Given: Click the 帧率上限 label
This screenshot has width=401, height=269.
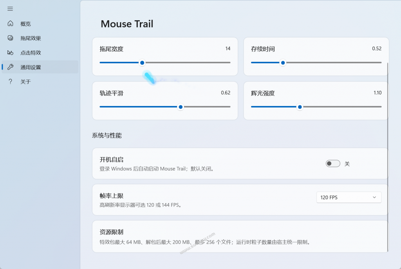Looking at the screenshot, I should click(x=112, y=196).
